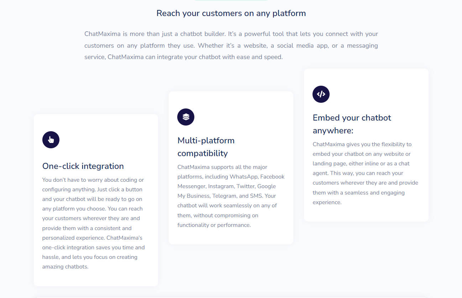Image resolution: width=462 pixels, height=298 pixels.
Task: Click the pointing hand icon for One-click integration
Action: click(51, 140)
